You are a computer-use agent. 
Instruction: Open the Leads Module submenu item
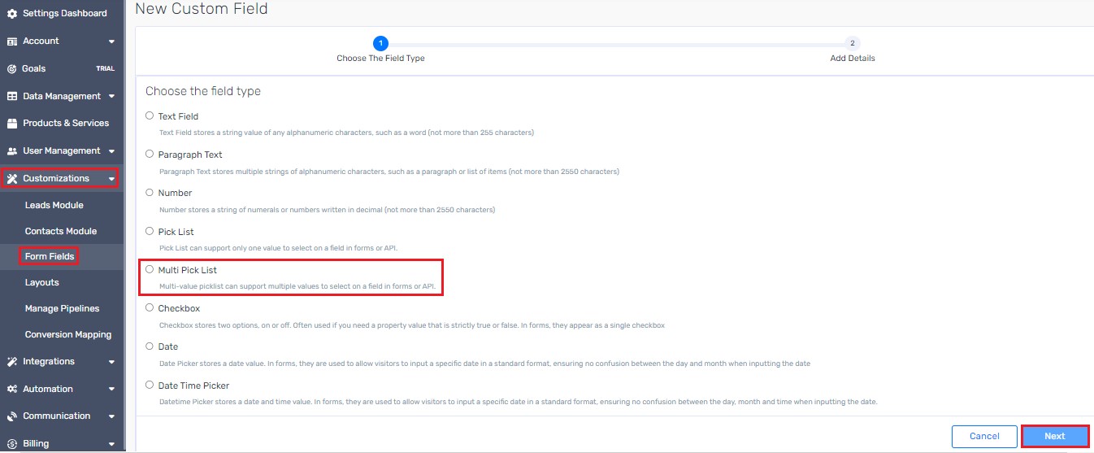pyautogui.click(x=54, y=205)
